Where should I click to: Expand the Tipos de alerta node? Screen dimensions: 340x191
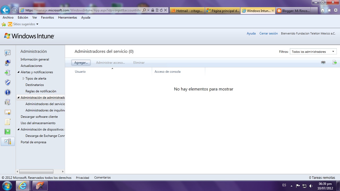click(23, 79)
